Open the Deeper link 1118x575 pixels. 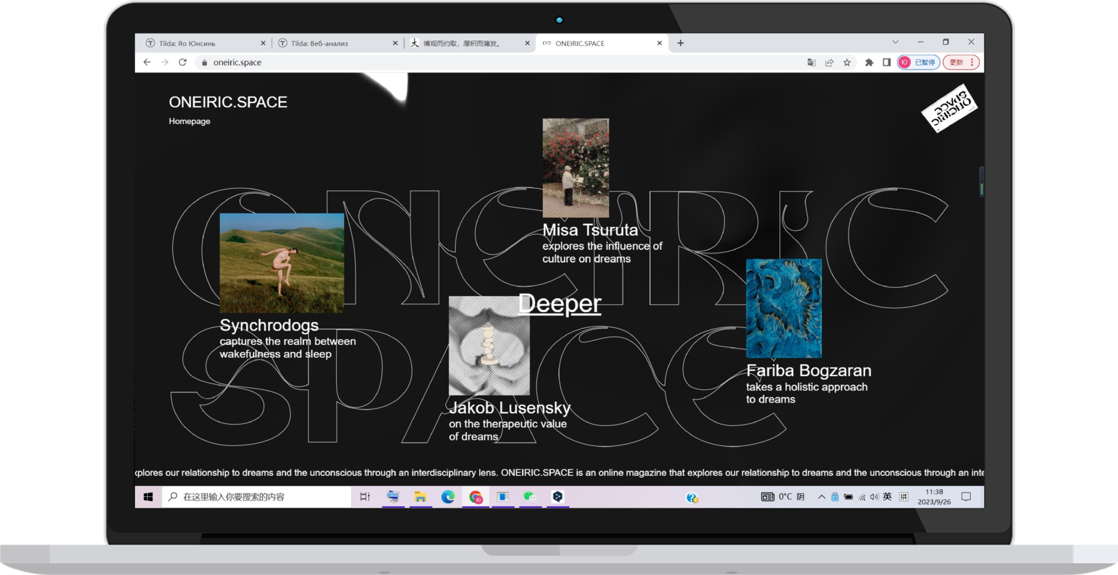[x=560, y=303]
